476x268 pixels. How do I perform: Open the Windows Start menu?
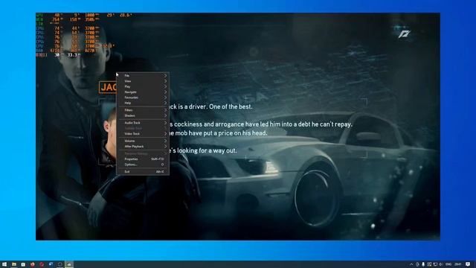coord(4,264)
